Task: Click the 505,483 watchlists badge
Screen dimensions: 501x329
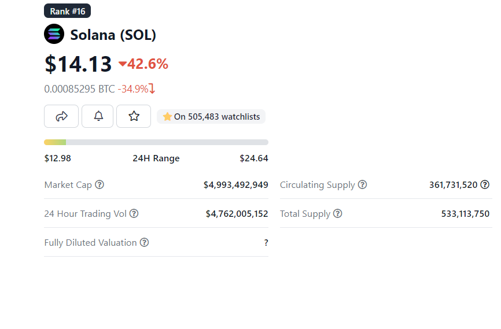Action: pyautogui.click(x=211, y=117)
